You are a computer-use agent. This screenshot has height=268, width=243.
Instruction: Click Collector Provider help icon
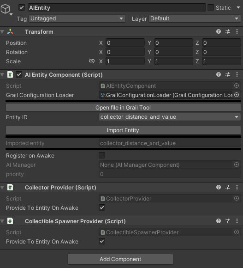point(218,187)
